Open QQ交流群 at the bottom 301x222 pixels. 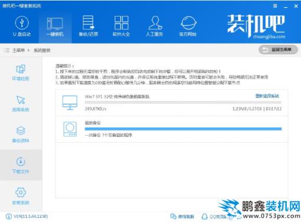point(214,217)
